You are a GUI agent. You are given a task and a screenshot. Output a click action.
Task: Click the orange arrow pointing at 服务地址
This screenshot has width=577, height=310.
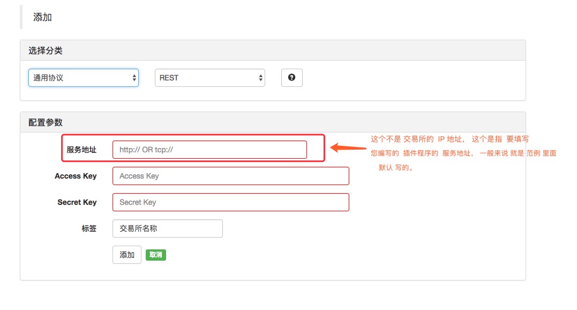(x=348, y=148)
